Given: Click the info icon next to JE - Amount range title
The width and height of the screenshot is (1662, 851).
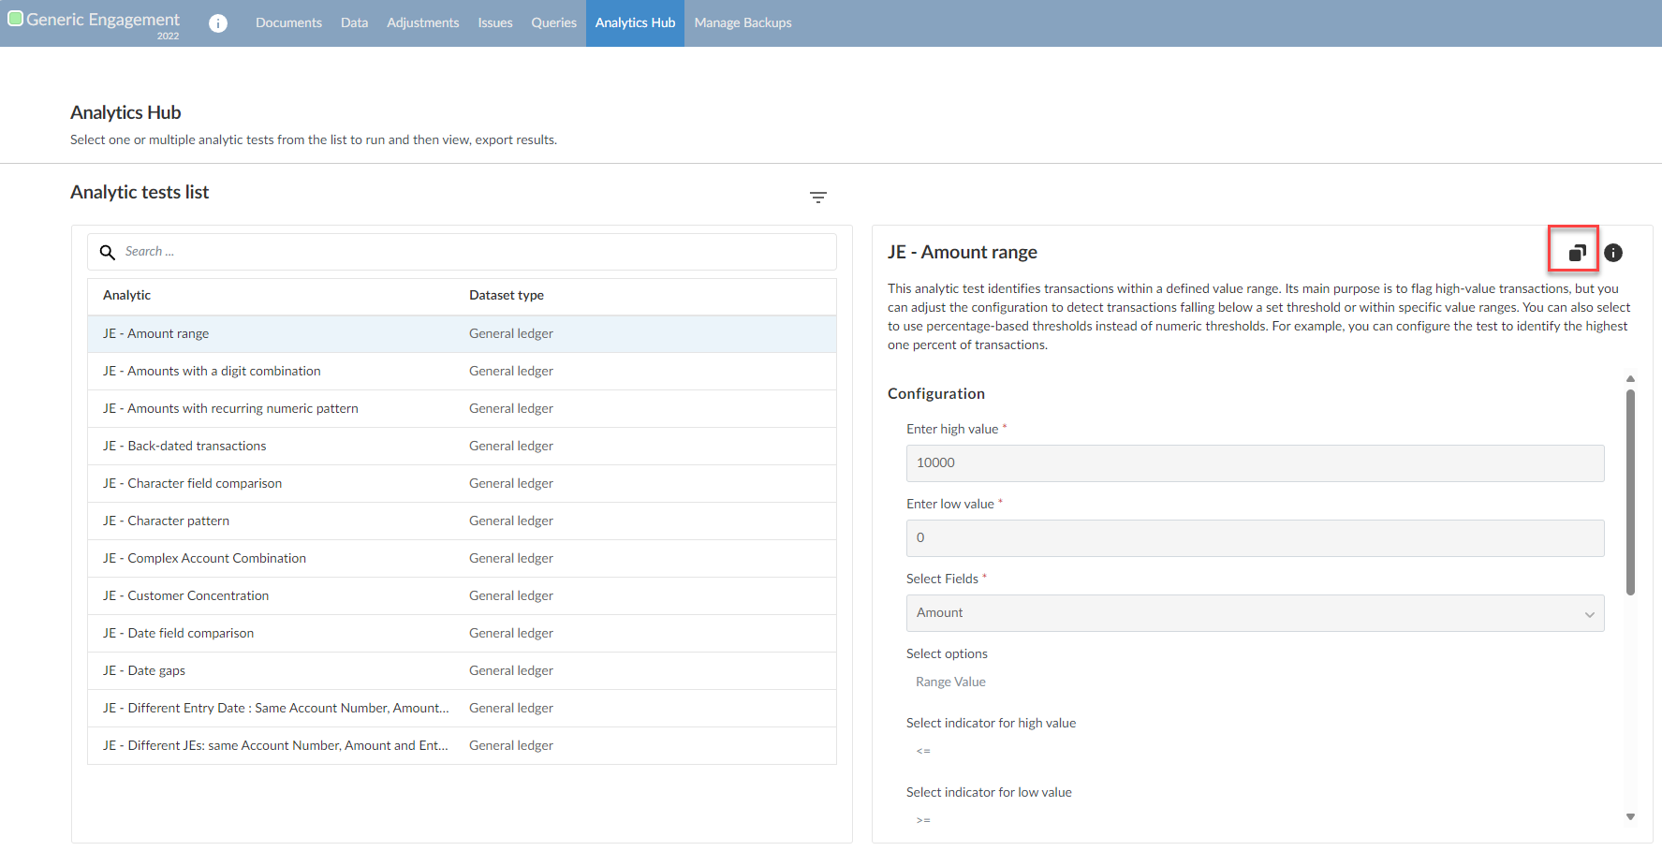Looking at the screenshot, I should click(1613, 253).
